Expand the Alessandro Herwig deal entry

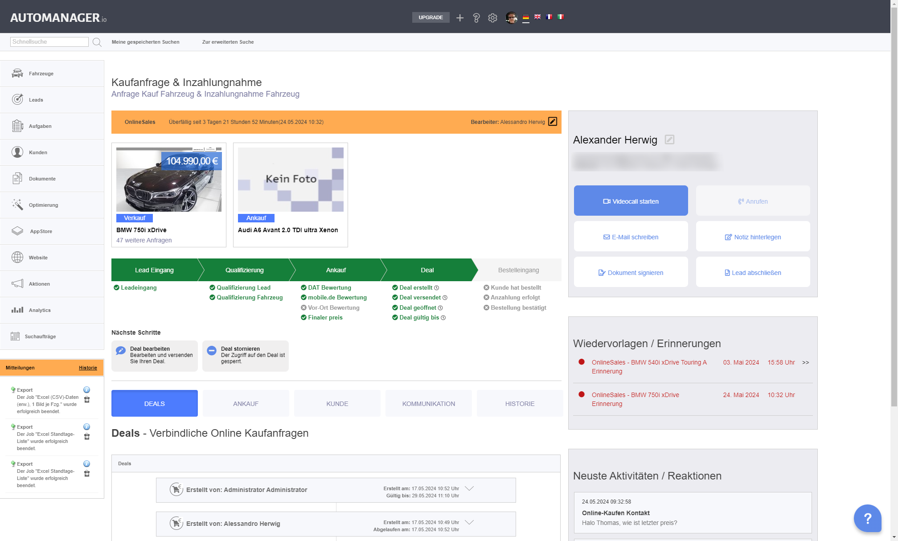point(469,522)
